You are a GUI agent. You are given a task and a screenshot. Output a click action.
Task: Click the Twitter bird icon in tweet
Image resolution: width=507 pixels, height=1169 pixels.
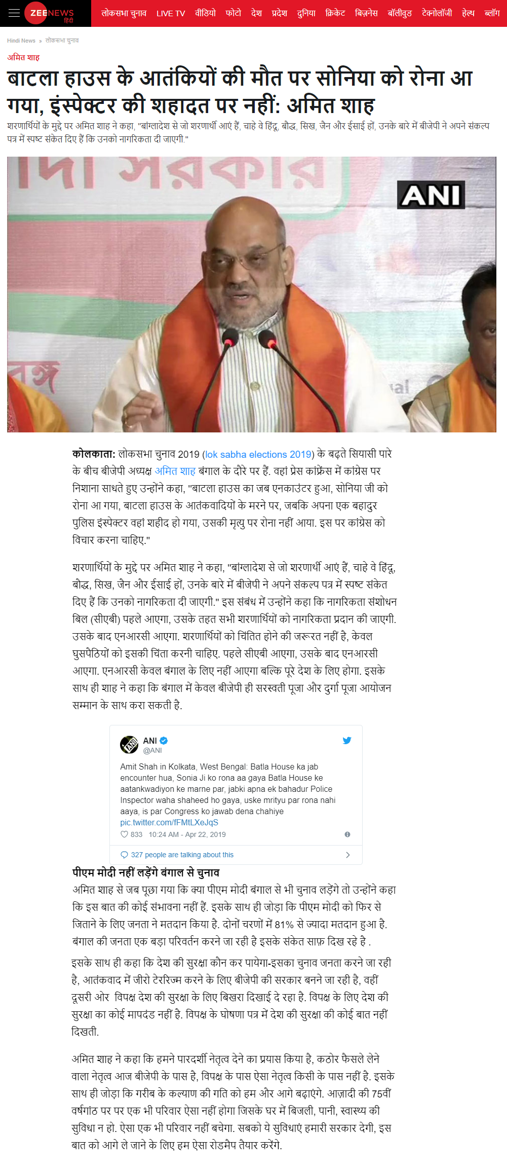click(347, 740)
